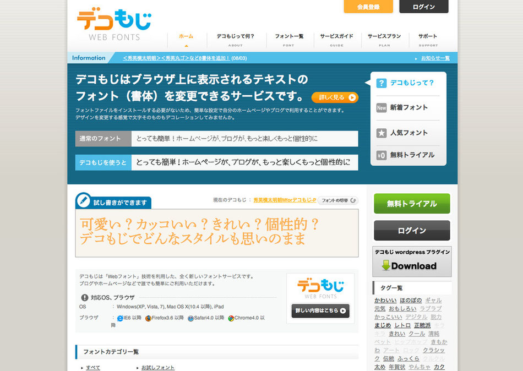Click the 正統派 tag

coord(422,325)
